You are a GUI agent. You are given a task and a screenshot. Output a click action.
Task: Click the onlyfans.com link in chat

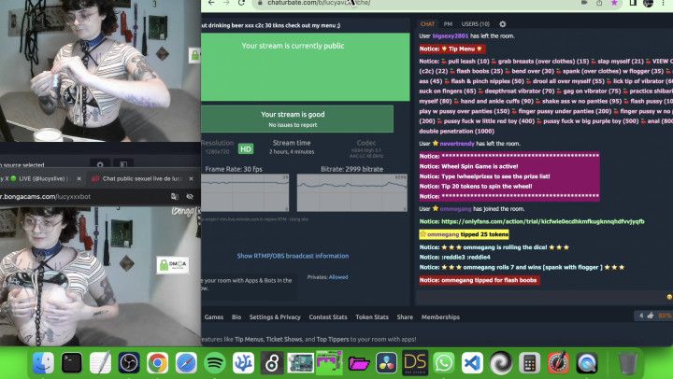(x=542, y=221)
